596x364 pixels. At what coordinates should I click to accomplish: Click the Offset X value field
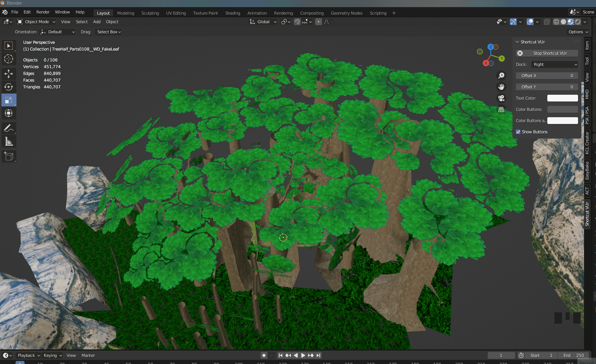coord(547,76)
